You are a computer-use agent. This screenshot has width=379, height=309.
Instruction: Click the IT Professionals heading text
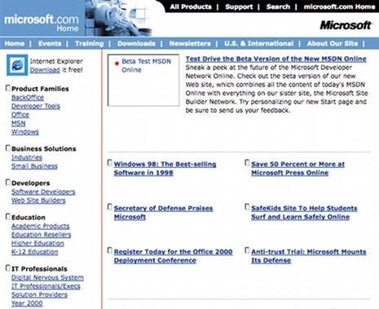point(39,269)
